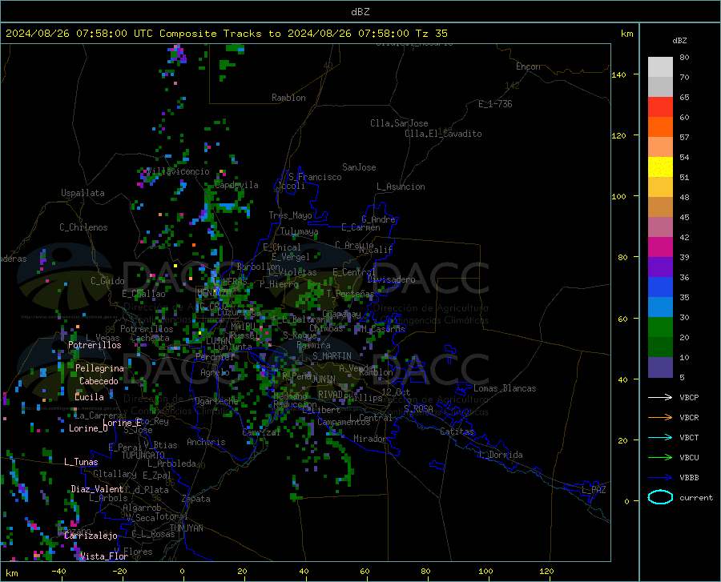Screen dimensions: 721x582
Task: Click the E_1-736 place label
Action: [495, 104]
